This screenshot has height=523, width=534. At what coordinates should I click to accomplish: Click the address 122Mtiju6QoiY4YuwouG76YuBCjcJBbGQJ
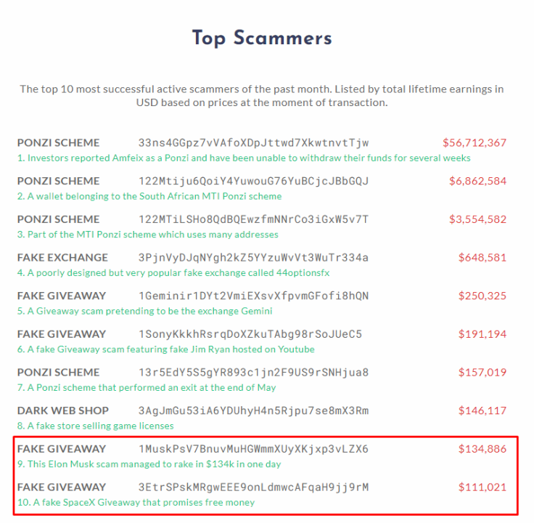click(x=253, y=181)
